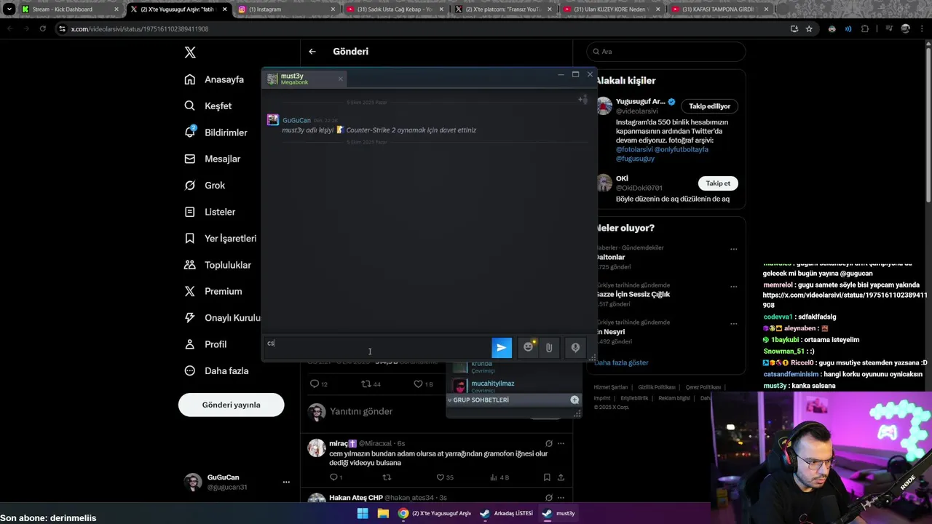932x524 pixels.
Task: Open must3y Steam chat taskbar item
Action: point(558,513)
